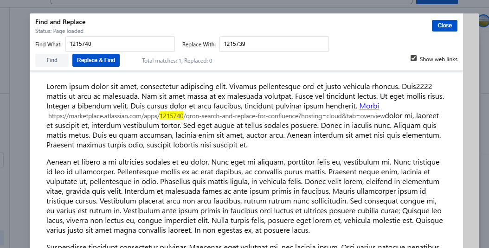Uncheck the Show web links checkbox
This screenshot has height=248, width=489.
413,58
